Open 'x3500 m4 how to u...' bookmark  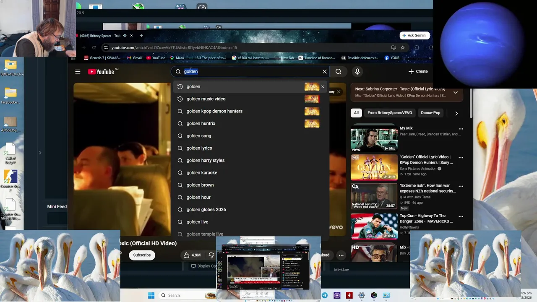click(x=250, y=58)
